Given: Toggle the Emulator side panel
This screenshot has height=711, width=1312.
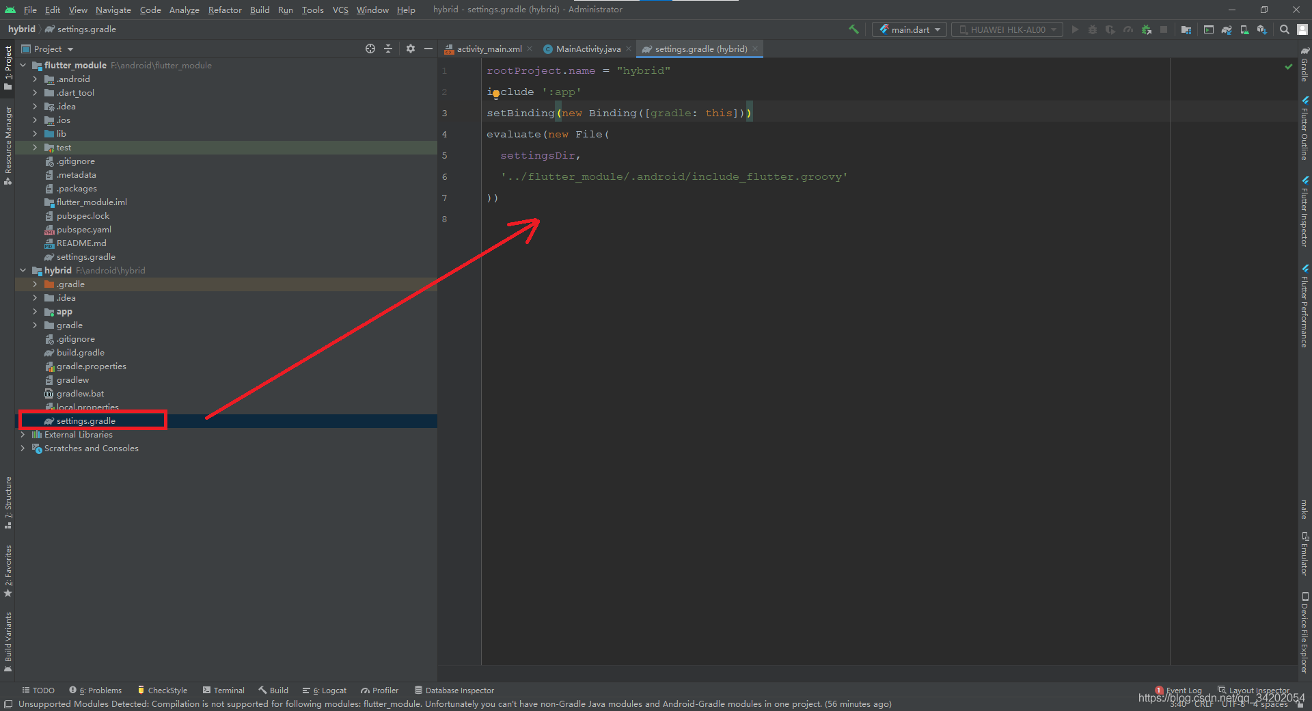Looking at the screenshot, I should coord(1304,554).
